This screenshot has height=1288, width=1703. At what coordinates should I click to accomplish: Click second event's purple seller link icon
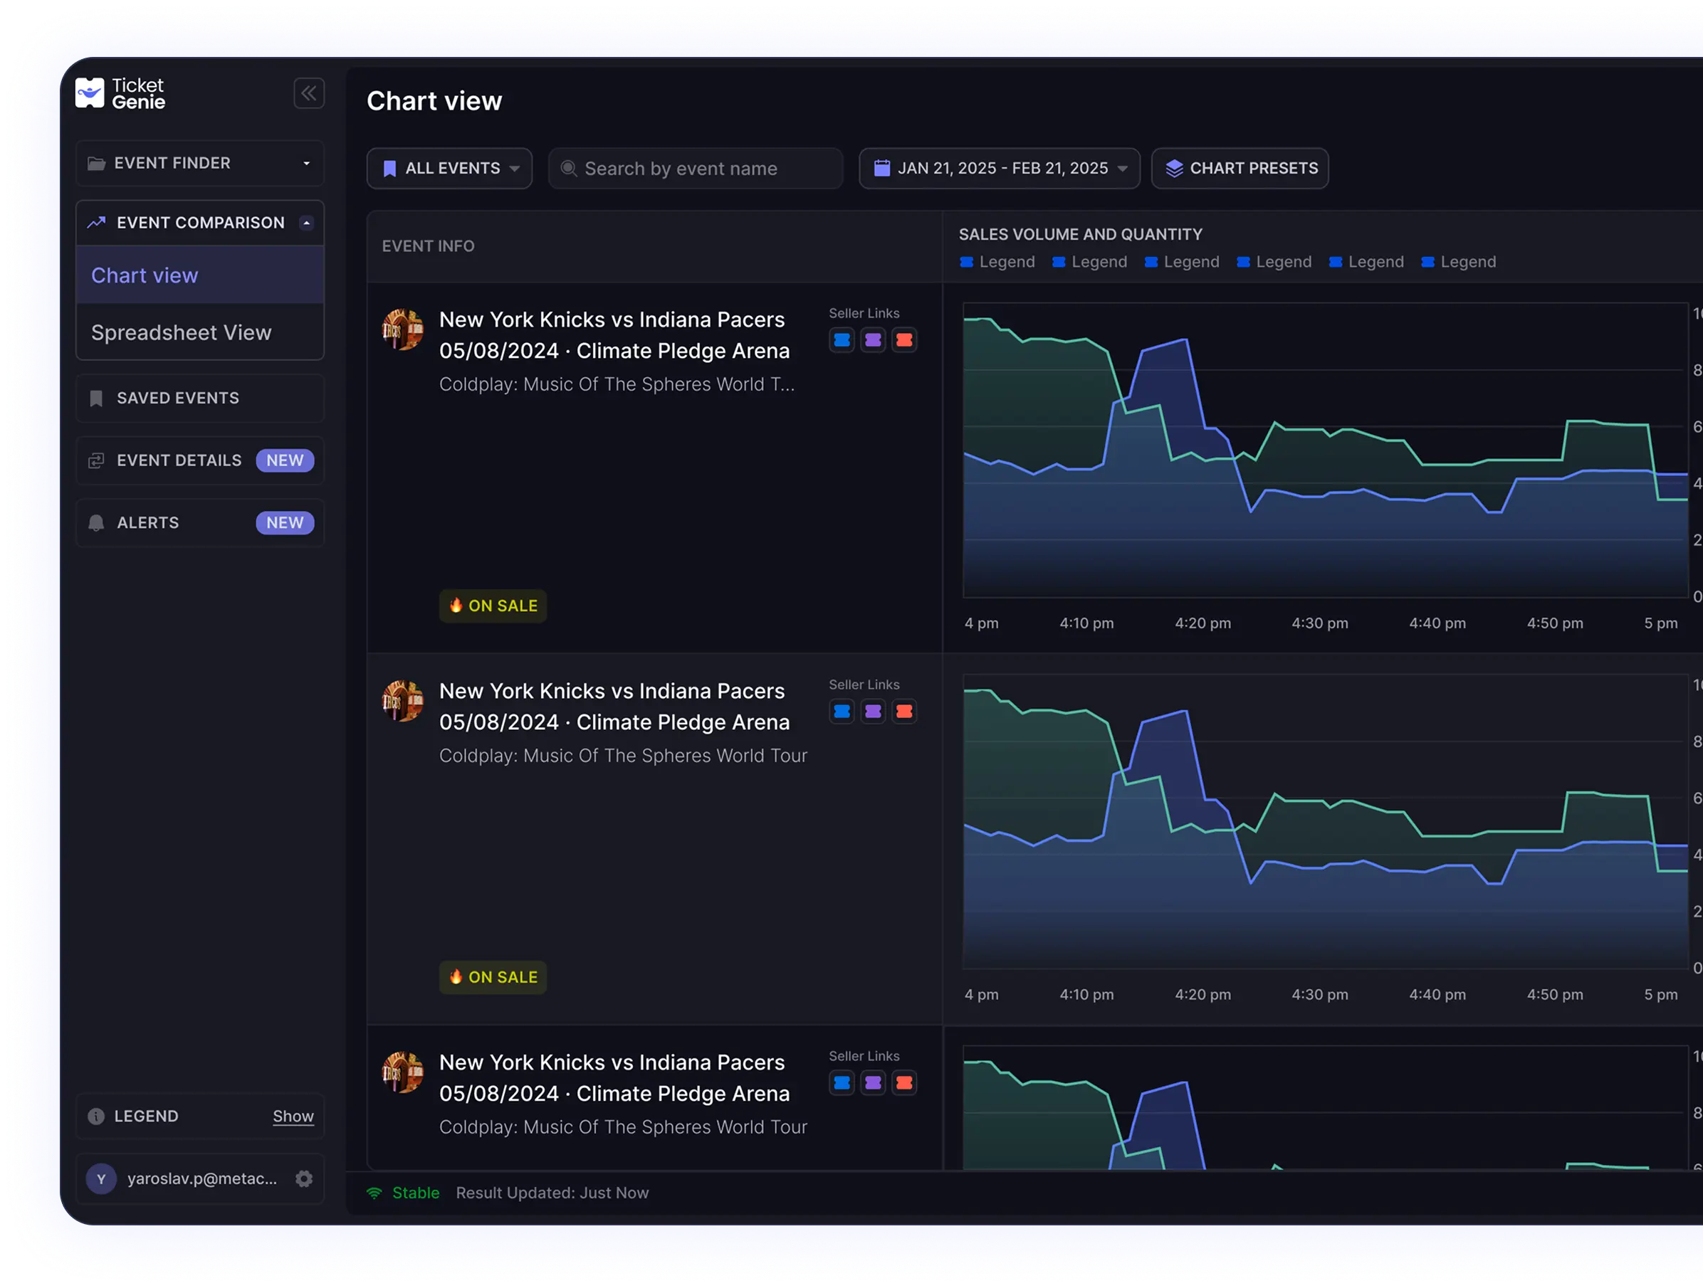873,711
